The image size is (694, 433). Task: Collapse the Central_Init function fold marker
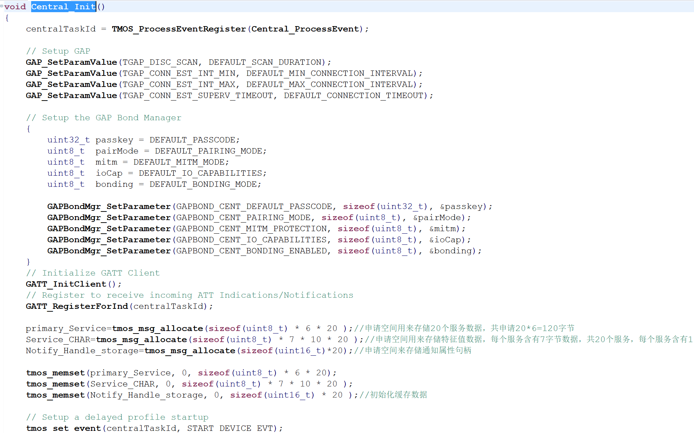[x=2, y=6]
